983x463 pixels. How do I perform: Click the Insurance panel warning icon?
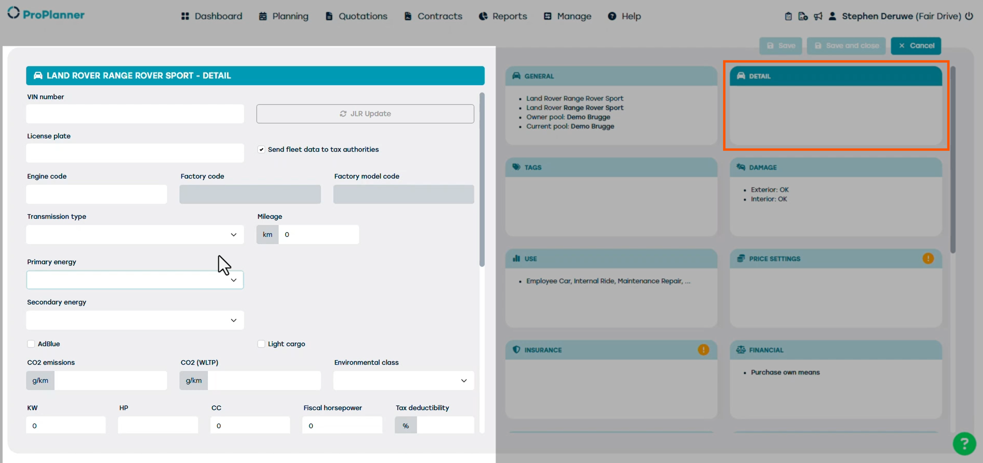[703, 350]
